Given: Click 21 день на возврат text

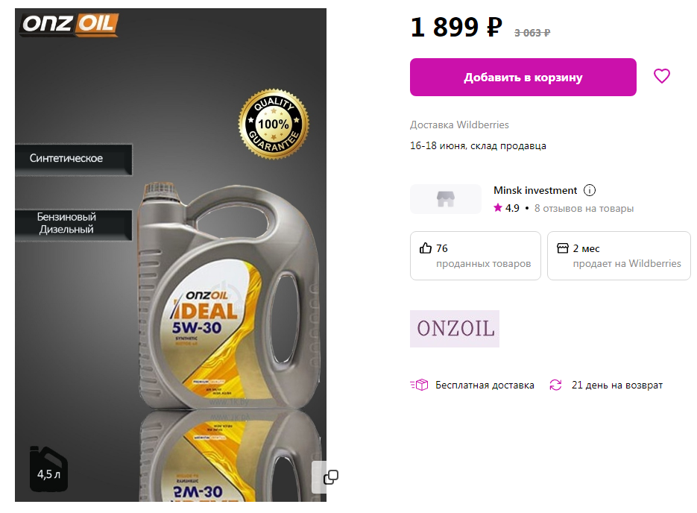Looking at the screenshot, I should (x=617, y=385).
